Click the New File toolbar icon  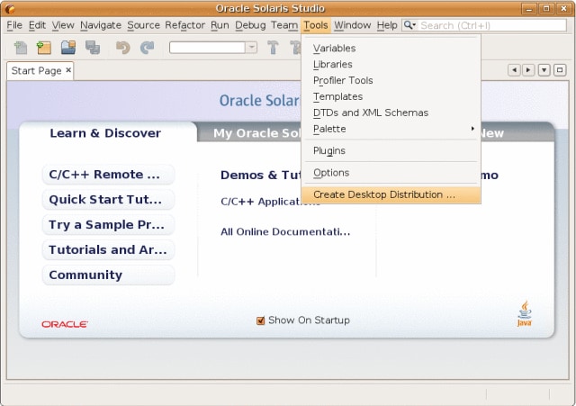(21, 48)
